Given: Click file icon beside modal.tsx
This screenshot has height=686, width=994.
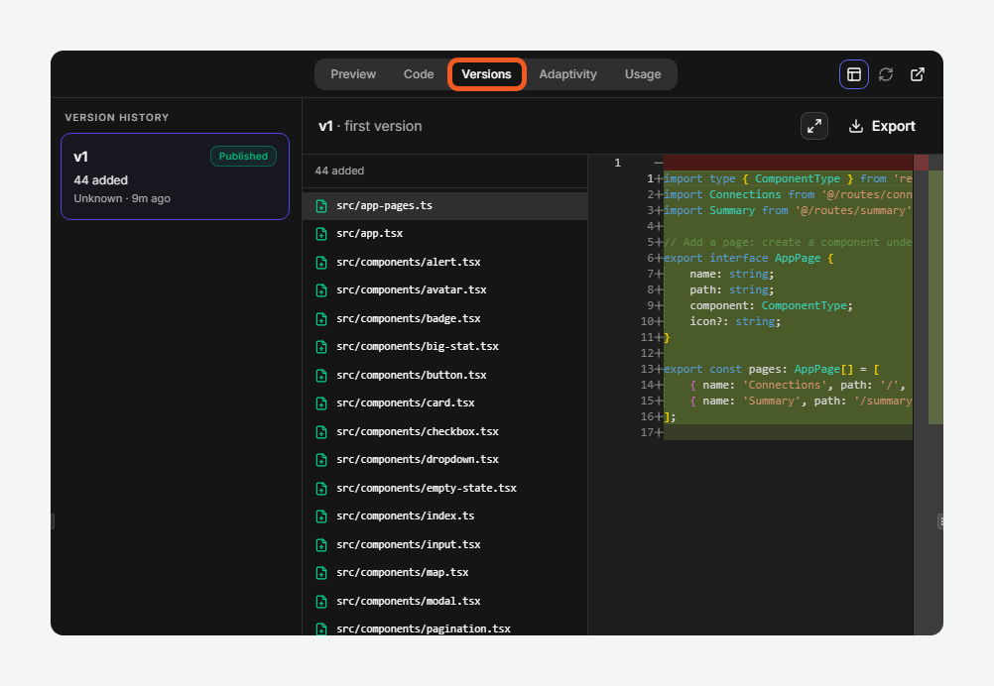Looking at the screenshot, I should click(x=321, y=601).
